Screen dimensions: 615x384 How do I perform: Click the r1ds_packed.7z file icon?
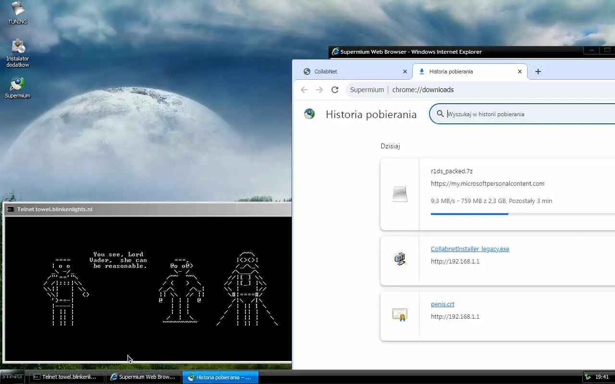[x=400, y=194]
